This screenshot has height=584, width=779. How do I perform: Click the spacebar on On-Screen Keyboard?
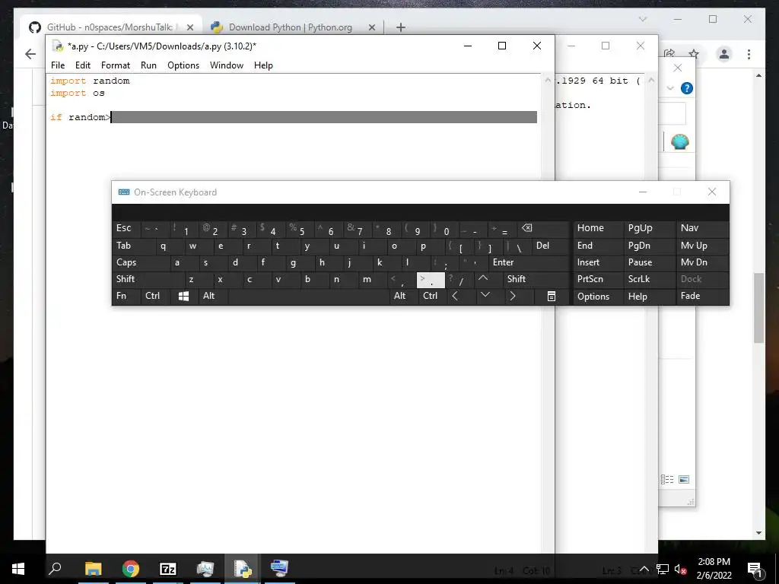(308, 296)
